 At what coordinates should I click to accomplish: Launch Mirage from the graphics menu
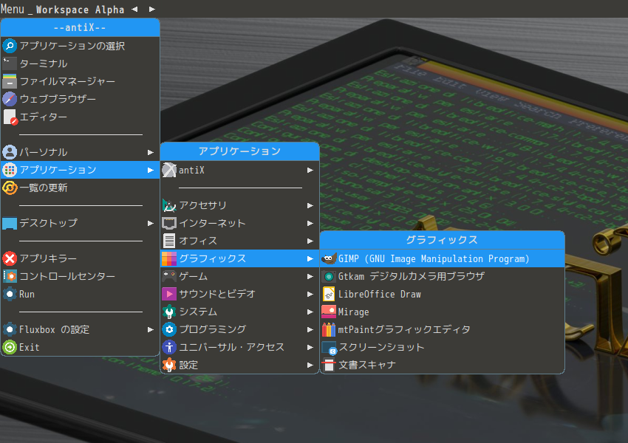[x=442, y=312]
